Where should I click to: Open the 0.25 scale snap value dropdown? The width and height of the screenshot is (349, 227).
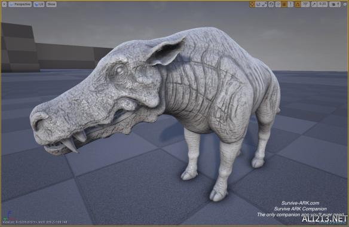click(323, 4)
